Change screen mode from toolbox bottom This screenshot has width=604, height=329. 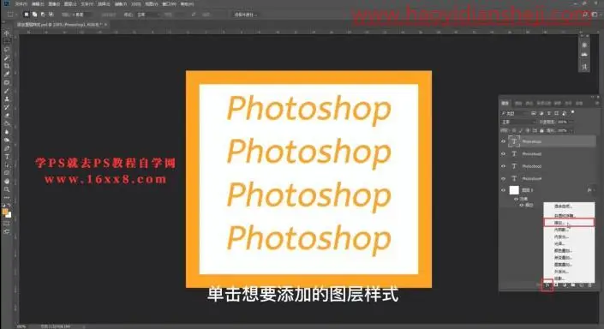pyautogui.click(x=7, y=231)
